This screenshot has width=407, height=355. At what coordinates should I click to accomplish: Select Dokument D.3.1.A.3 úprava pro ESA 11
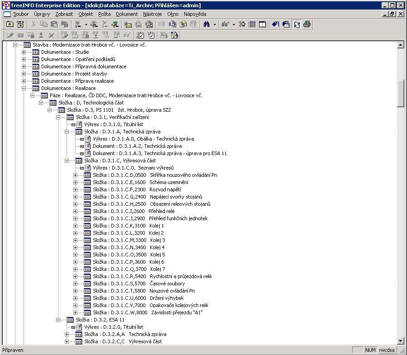160,153
